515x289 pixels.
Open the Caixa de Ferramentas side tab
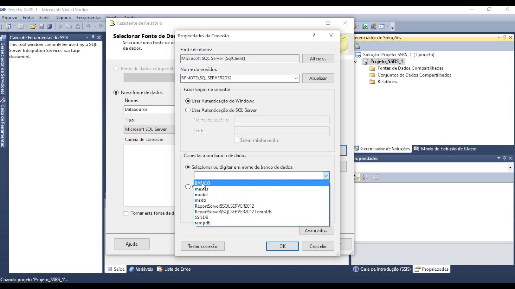click(x=3, y=122)
